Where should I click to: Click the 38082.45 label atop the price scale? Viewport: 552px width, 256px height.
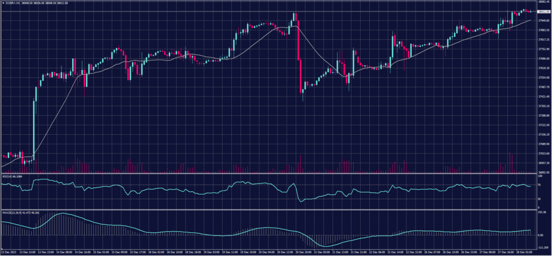pyautogui.click(x=541, y=2)
